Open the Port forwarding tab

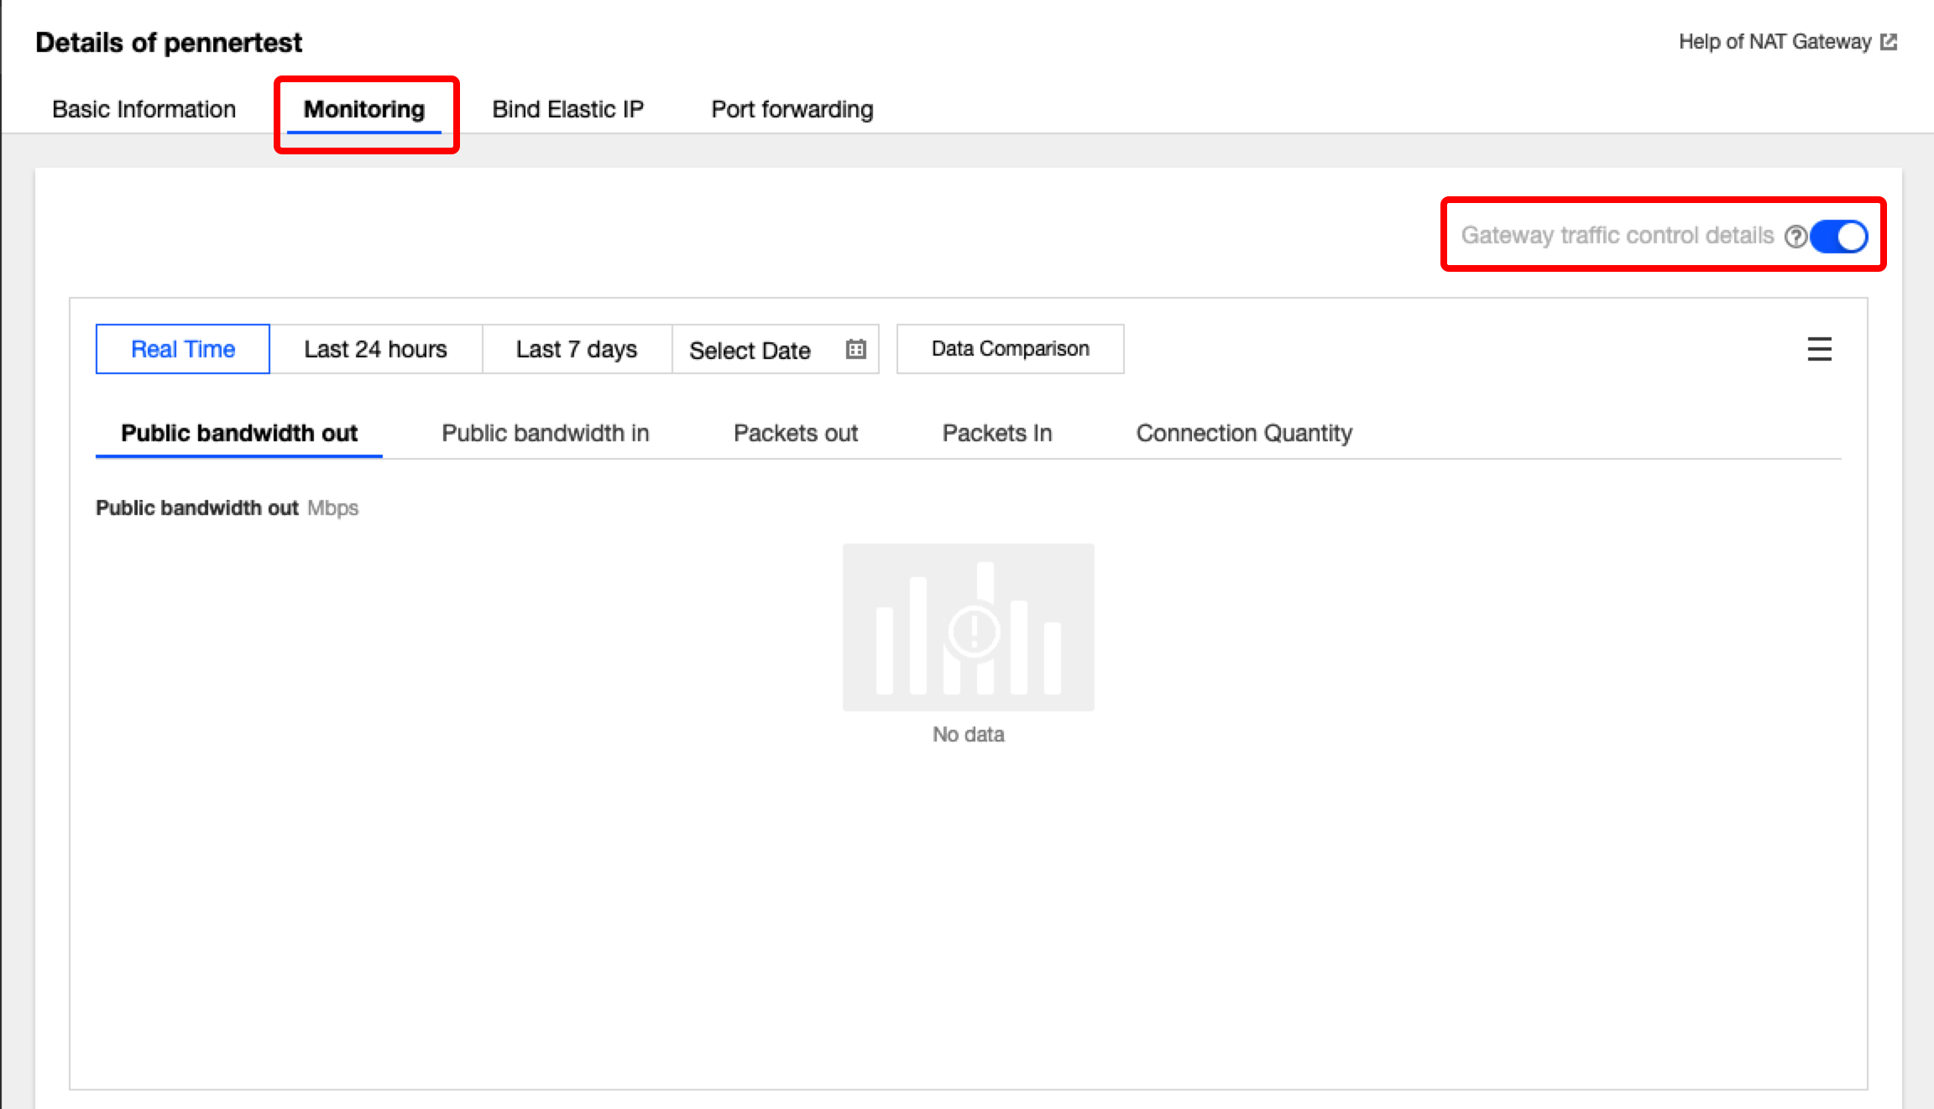(792, 109)
